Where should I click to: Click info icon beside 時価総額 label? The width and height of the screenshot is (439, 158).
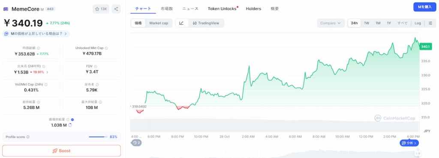point(39,48)
